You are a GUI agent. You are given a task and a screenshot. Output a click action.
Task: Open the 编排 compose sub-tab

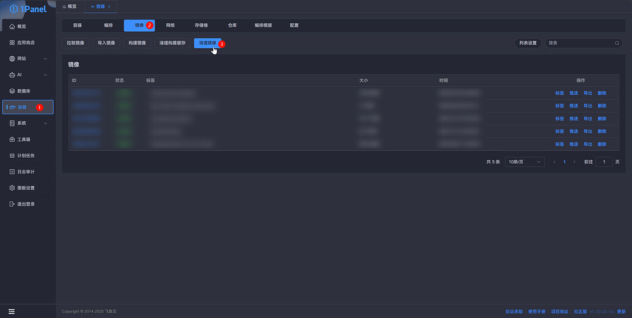point(109,25)
